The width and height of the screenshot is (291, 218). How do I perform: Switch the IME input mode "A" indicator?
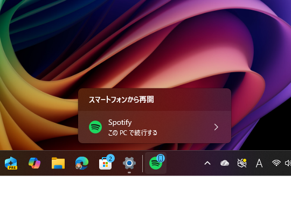coord(259,163)
